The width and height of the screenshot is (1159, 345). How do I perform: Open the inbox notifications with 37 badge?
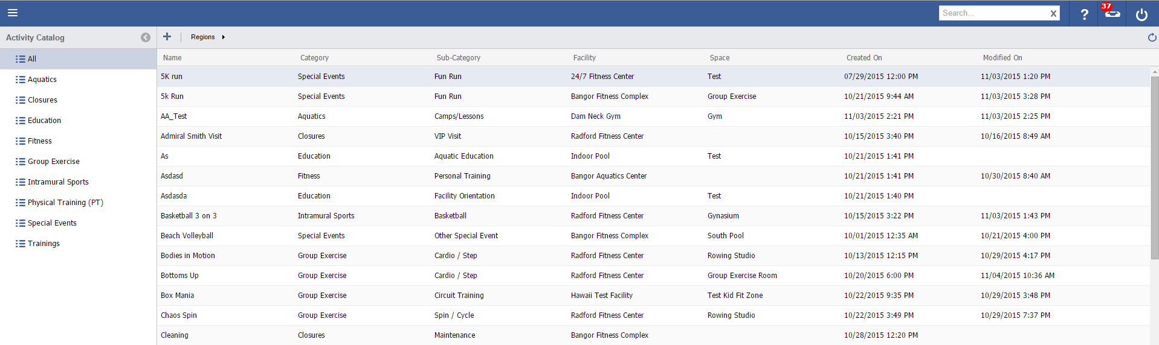(1112, 13)
